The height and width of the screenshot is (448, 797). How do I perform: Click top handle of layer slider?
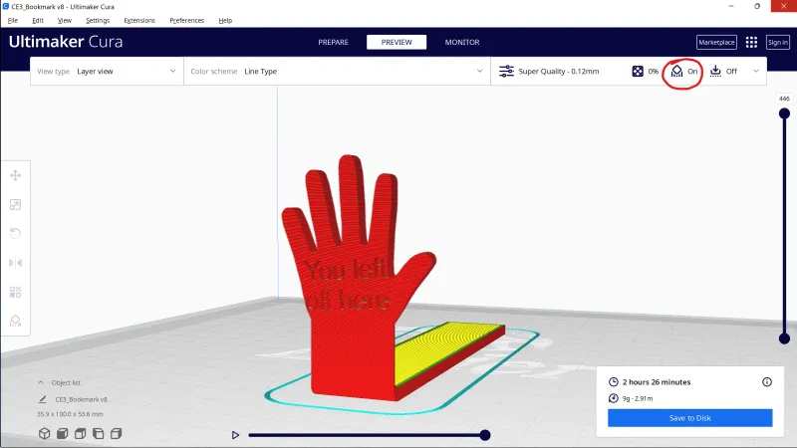tap(784, 113)
